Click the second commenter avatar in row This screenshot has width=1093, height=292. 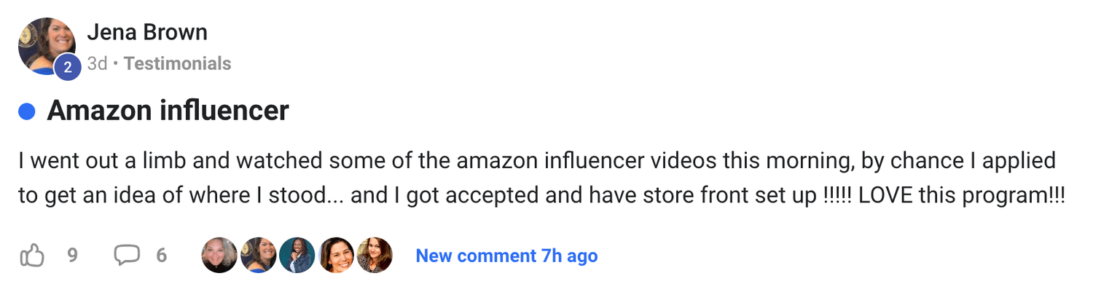[x=259, y=256]
